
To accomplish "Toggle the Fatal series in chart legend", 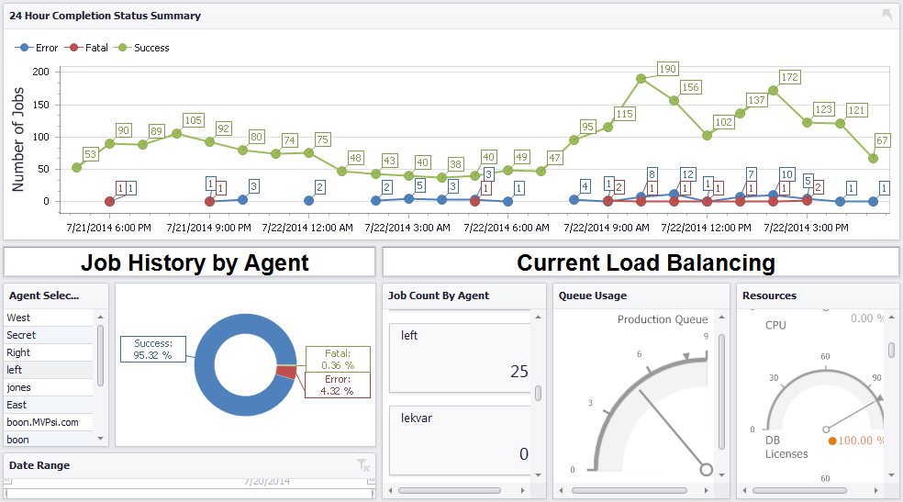I will (86, 48).
